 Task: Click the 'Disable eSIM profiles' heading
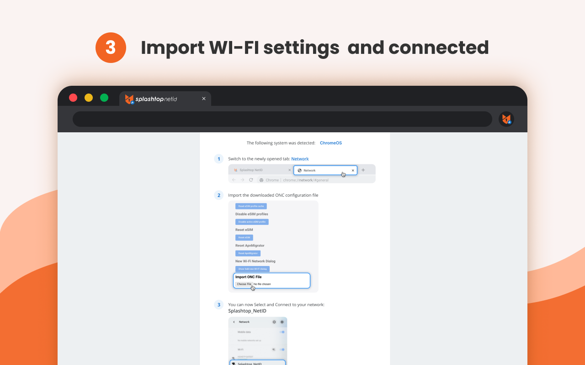pos(252,214)
